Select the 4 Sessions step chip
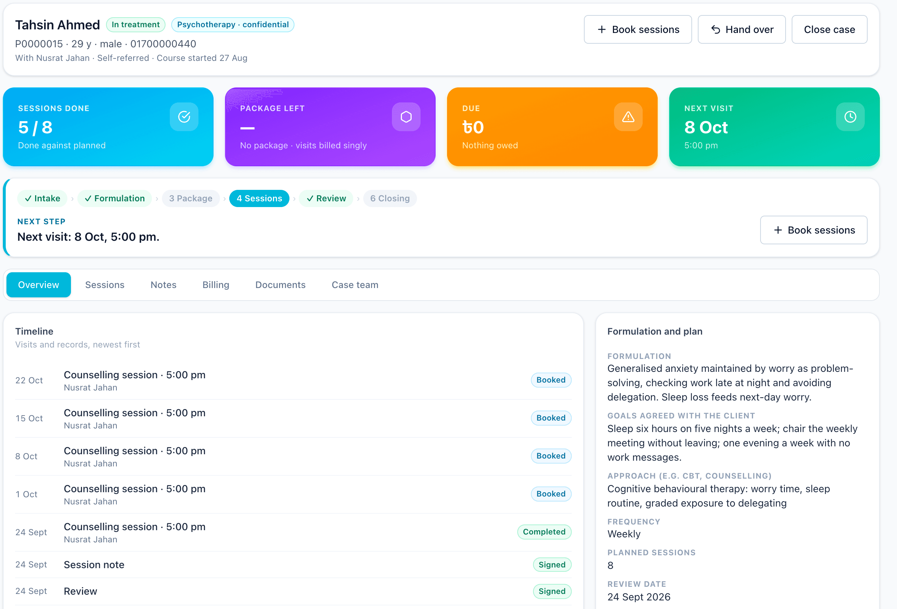Image resolution: width=897 pixels, height=609 pixels. (259, 198)
